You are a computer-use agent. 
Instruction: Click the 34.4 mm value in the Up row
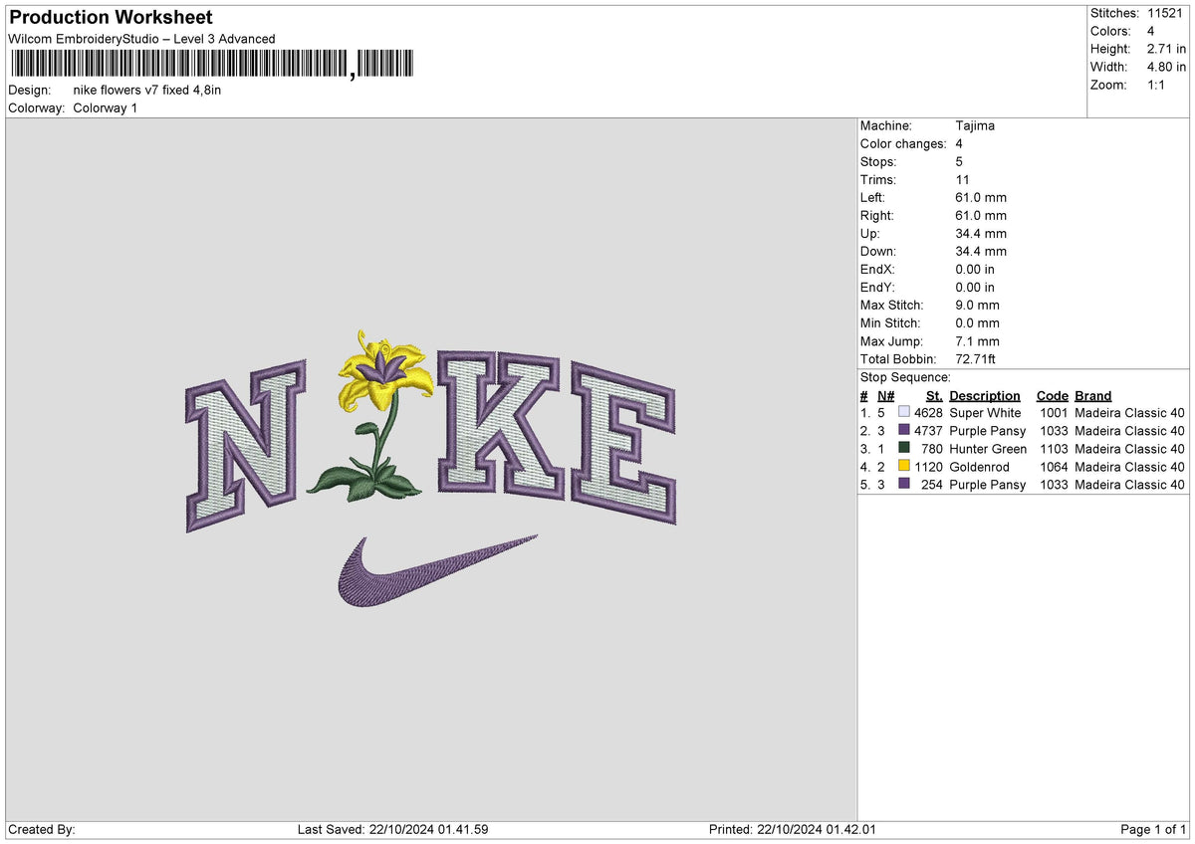click(x=981, y=234)
